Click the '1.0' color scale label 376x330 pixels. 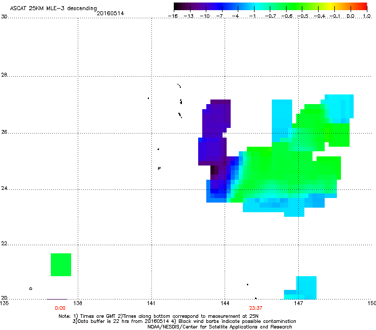coord(367,16)
